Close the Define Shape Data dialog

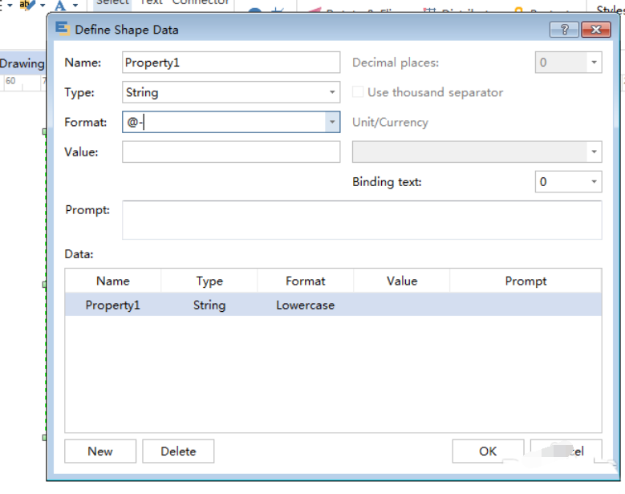click(595, 30)
